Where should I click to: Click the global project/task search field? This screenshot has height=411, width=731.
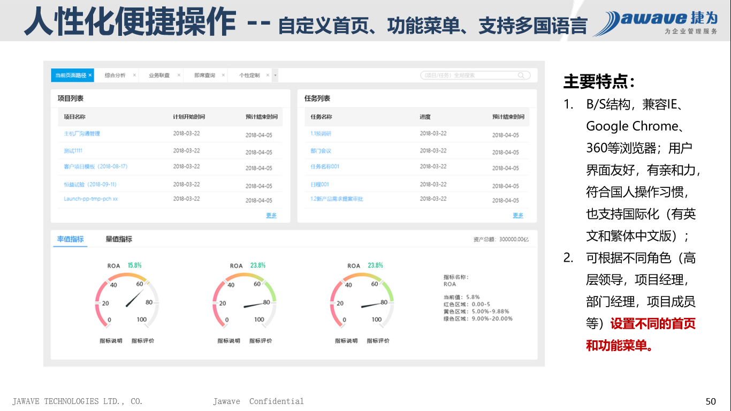pos(468,75)
